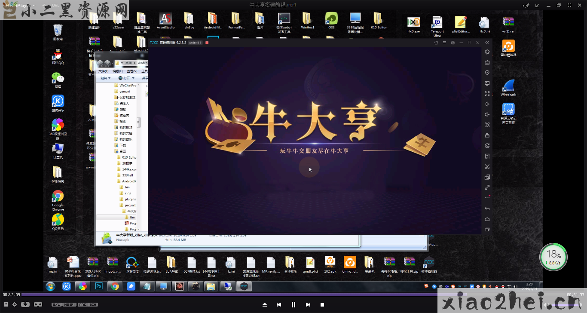Pin KMPlayer window on top

(x=527, y=5)
